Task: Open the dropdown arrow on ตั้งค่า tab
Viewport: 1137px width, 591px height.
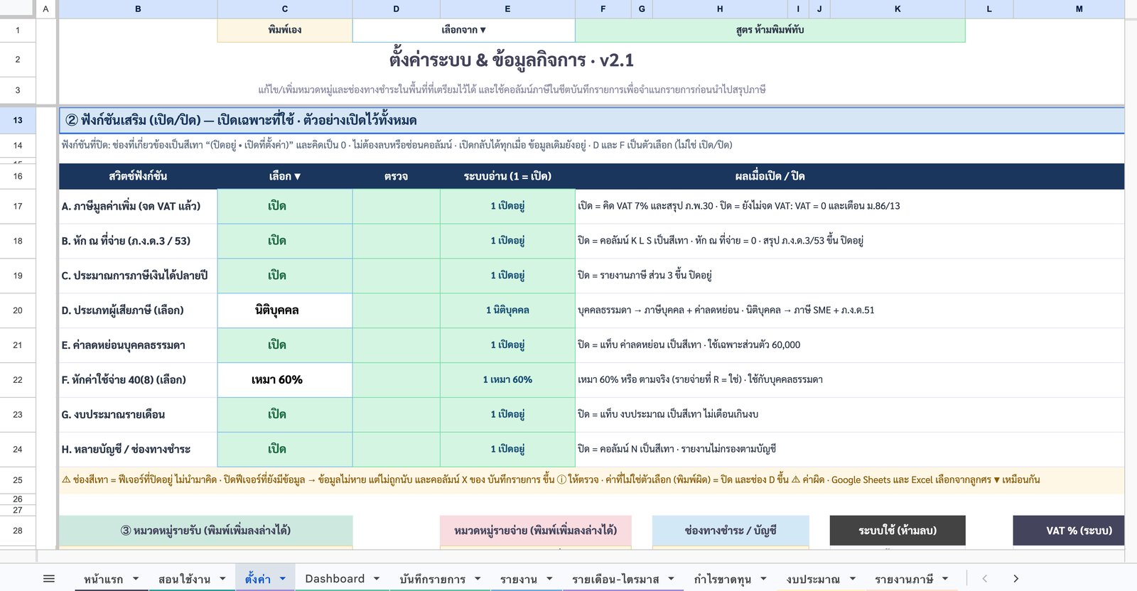Action: click(283, 579)
